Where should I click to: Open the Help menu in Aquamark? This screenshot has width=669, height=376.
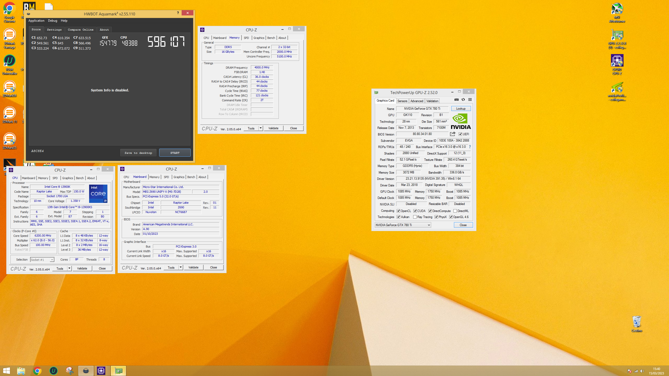click(x=64, y=21)
